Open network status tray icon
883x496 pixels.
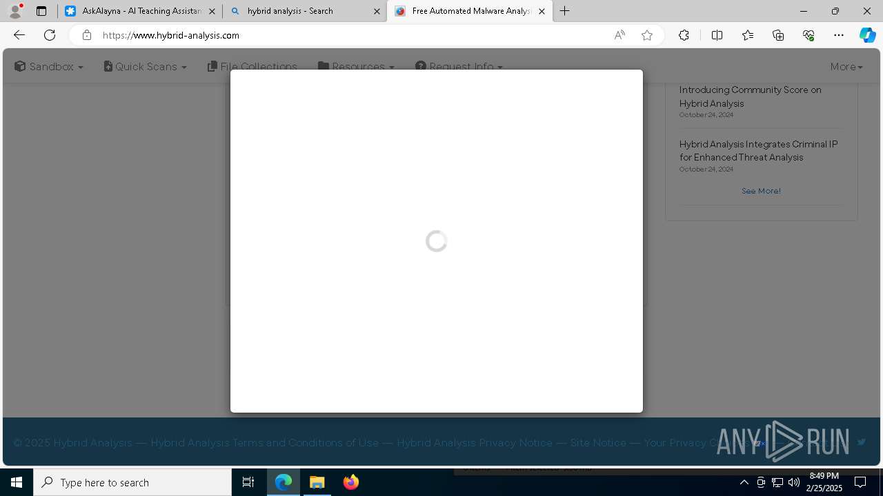[x=777, y=482]
